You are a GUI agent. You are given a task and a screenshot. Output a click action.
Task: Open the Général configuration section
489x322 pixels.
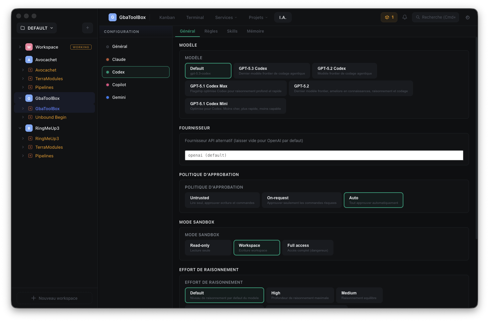pyautogui.click(x=136, y=47)
